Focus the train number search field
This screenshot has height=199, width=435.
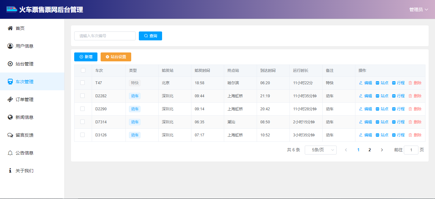105,36
